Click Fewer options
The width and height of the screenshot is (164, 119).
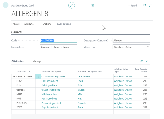pos(63,24)
